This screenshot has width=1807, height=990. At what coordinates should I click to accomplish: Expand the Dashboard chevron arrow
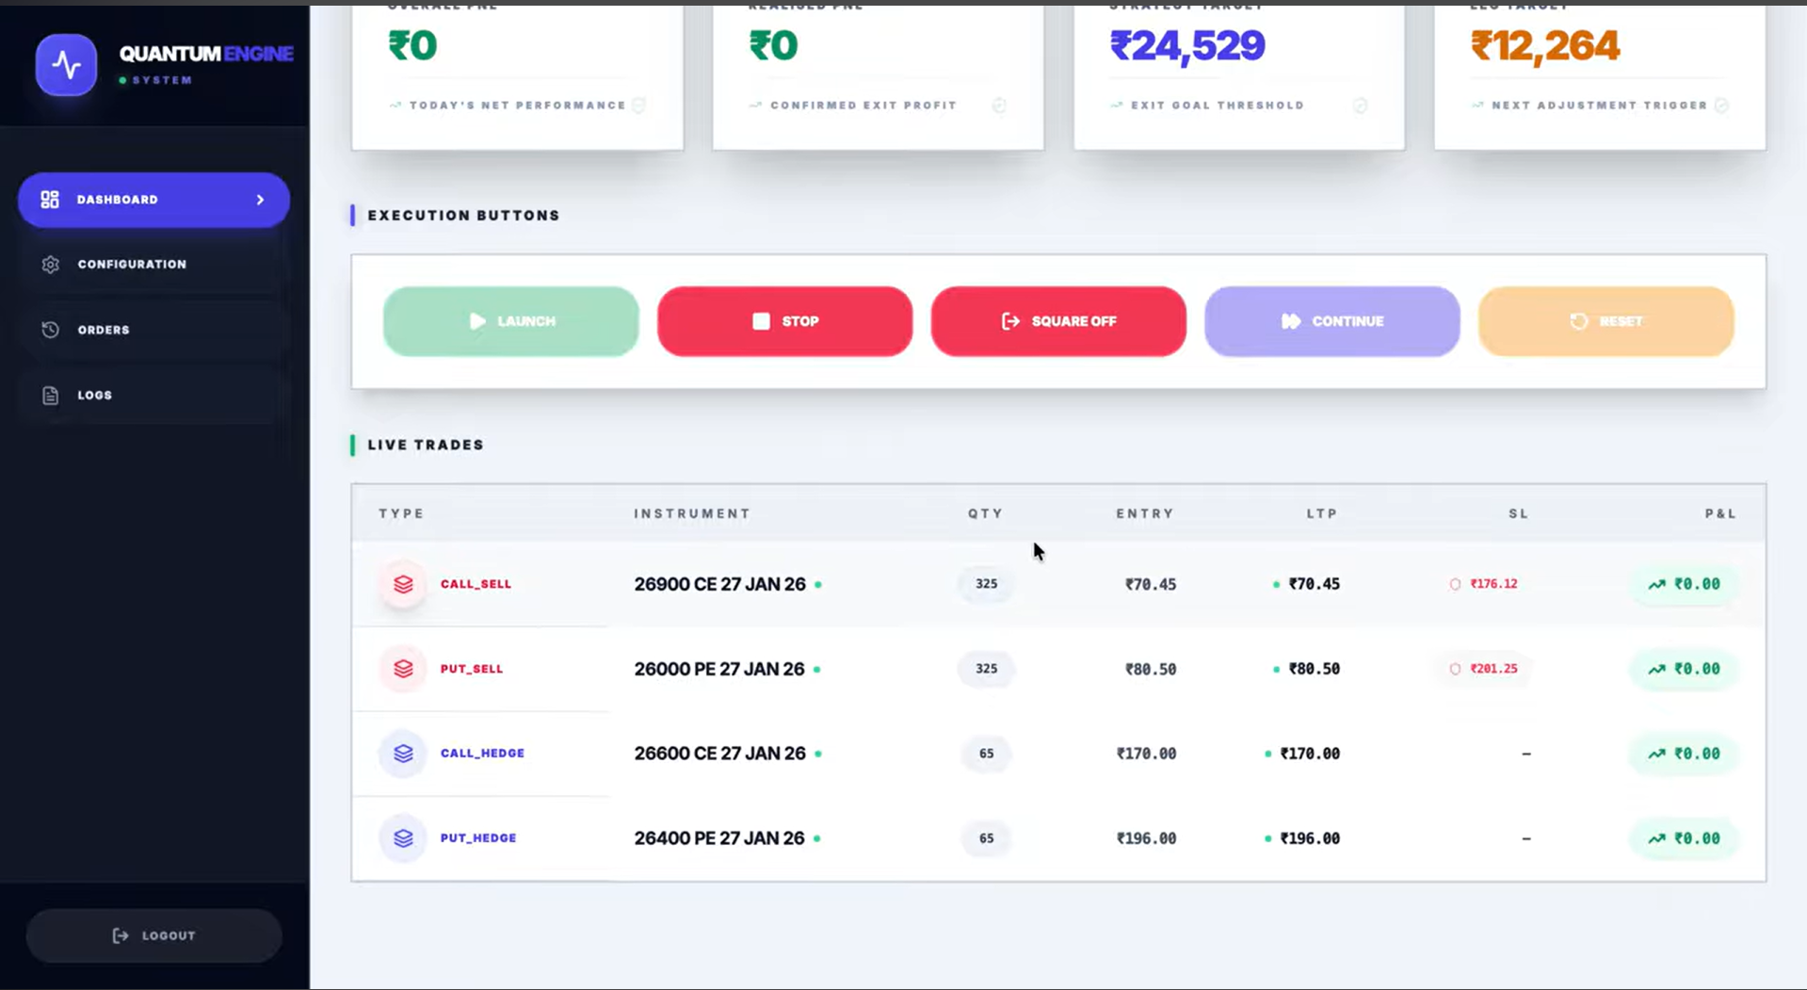coord(260,199)
